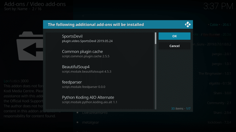
Task: Click the 'Shani - 3.0.0' background entry
Action: pos(222,93)
